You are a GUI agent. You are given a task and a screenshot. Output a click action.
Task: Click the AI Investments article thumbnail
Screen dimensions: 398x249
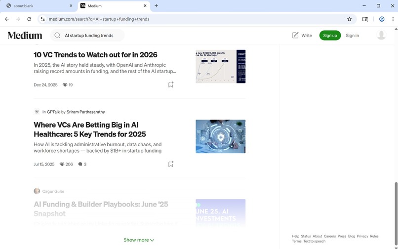[221, 213]
